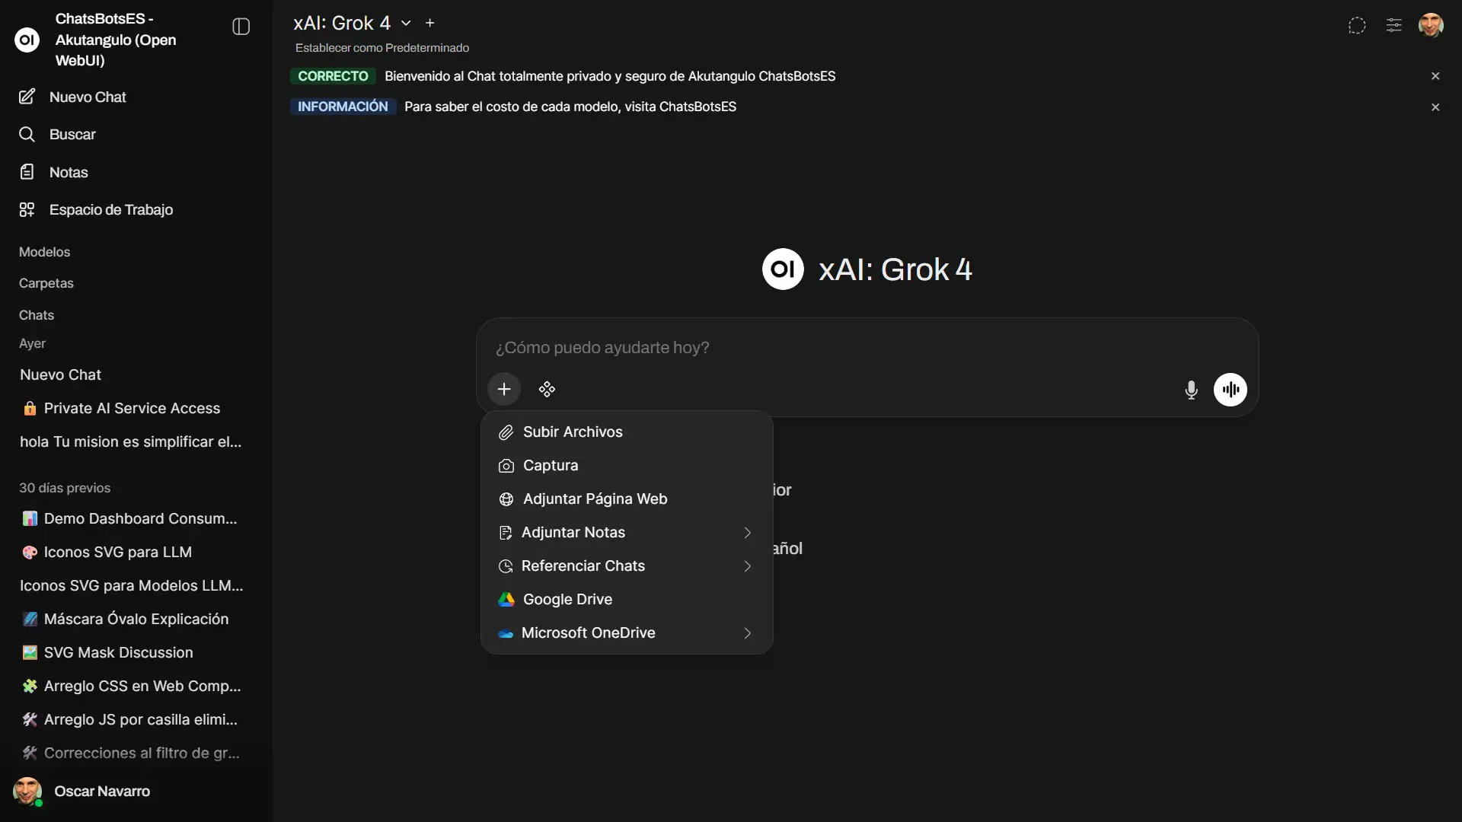The image size is (1462, 822).
Task: Add another model with the plus icon
Action: pos(430,24)
